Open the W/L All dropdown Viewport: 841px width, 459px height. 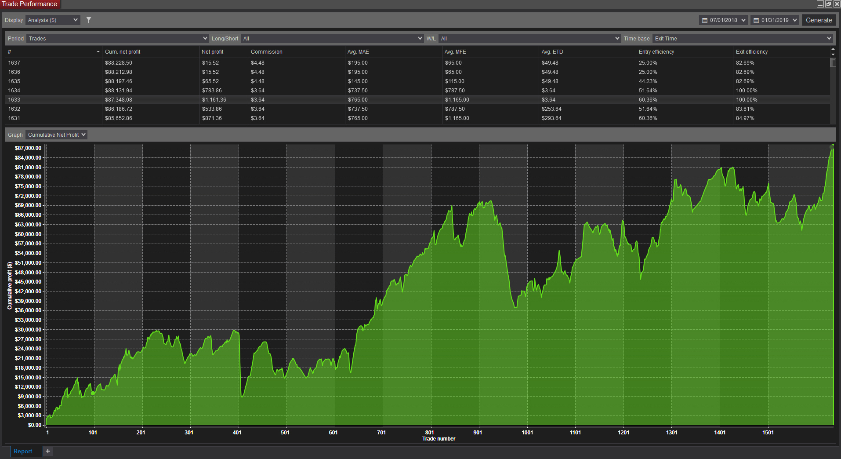529,39
